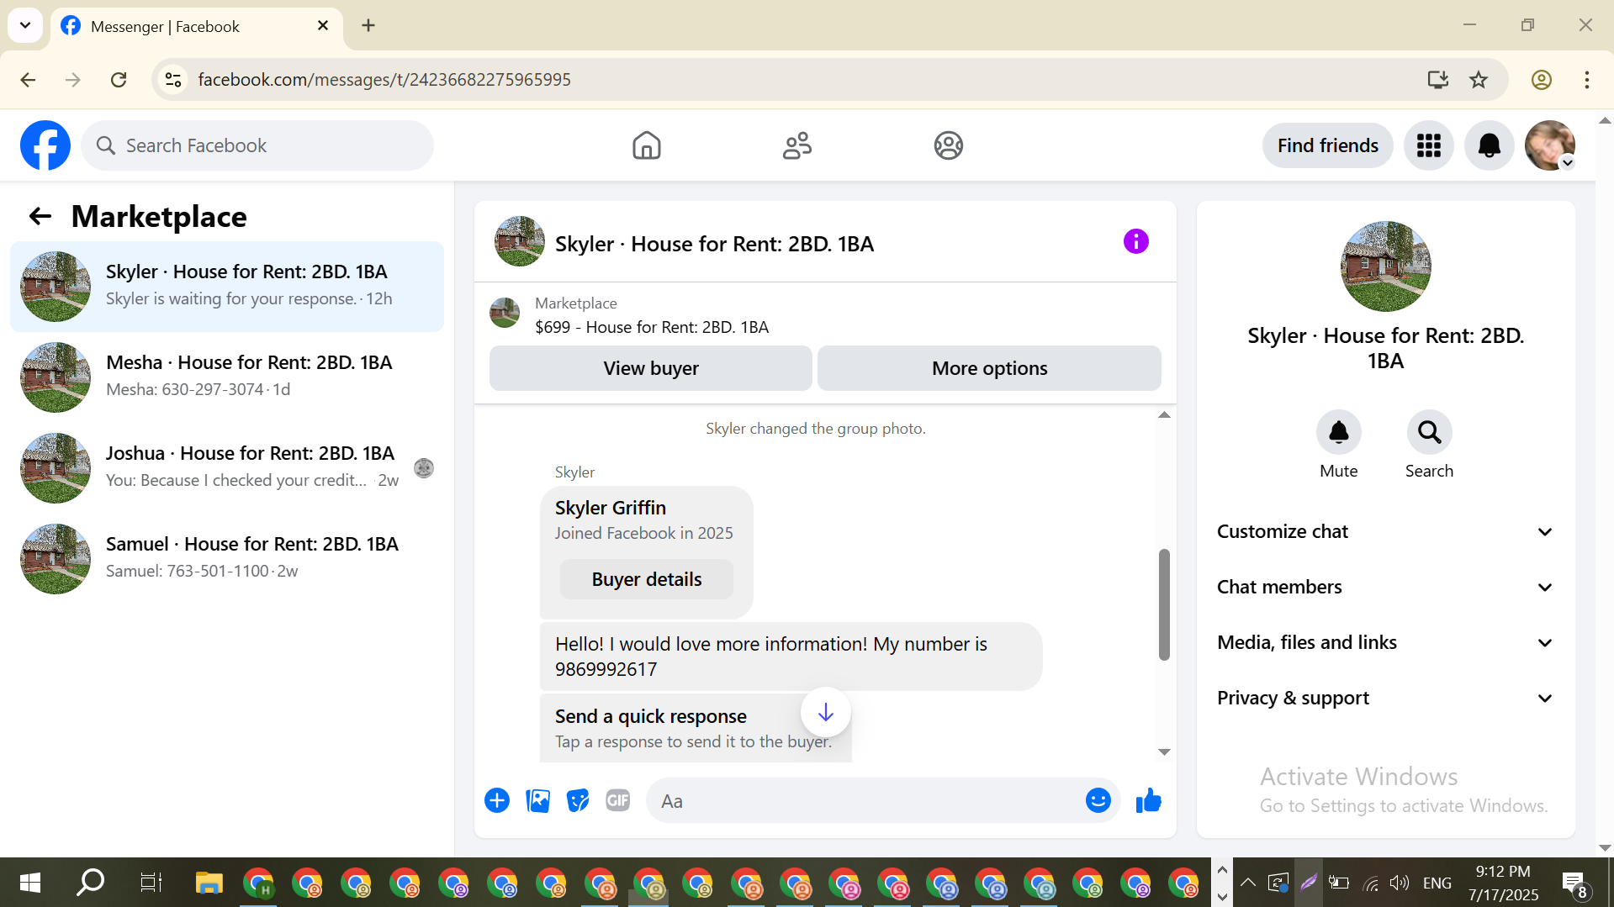The width and height of the screenshot is (1614, 907).
Task: Open the Skyler House for Rent conversation
Action: point(227,286)
